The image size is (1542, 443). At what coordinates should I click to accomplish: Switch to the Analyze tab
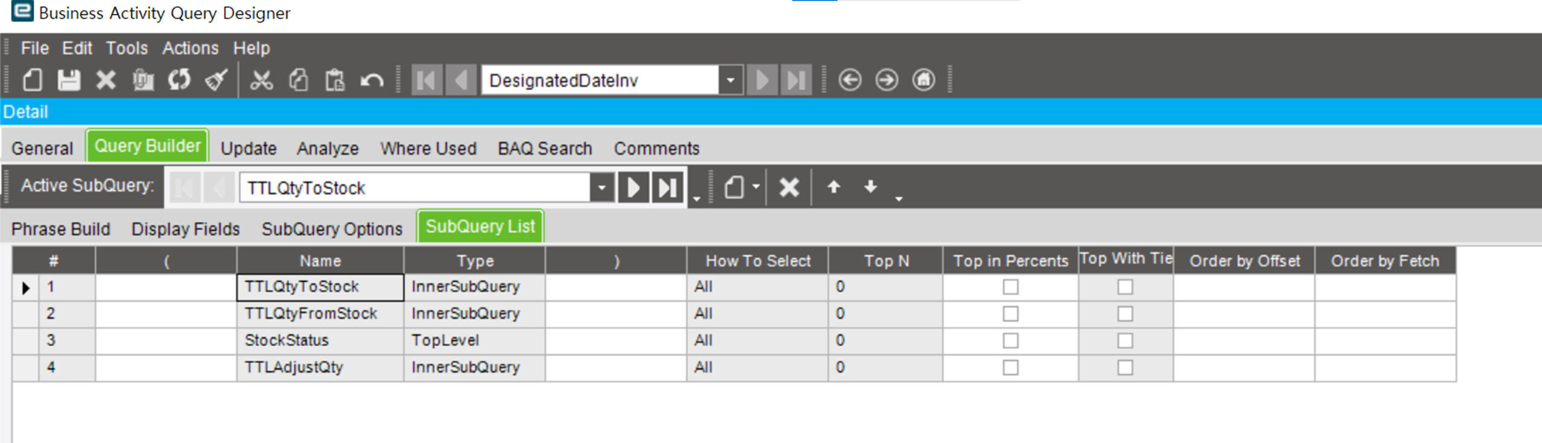pyautogui.click(x=328, y=148)
